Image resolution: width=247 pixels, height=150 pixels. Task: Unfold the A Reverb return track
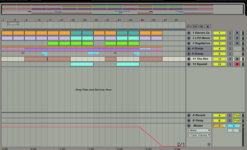click(189, 115)
